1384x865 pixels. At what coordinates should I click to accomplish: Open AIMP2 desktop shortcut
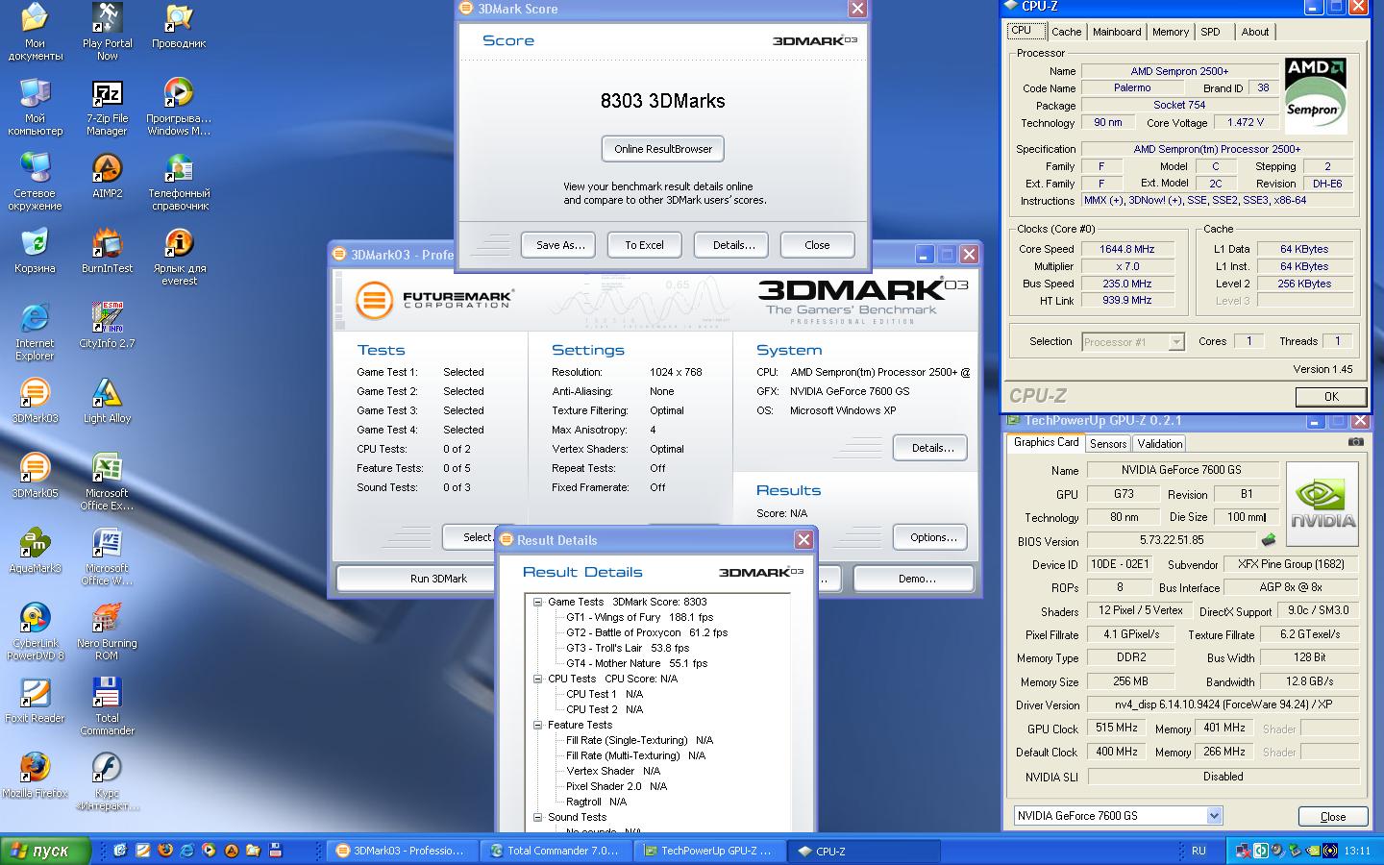[107, 176]
